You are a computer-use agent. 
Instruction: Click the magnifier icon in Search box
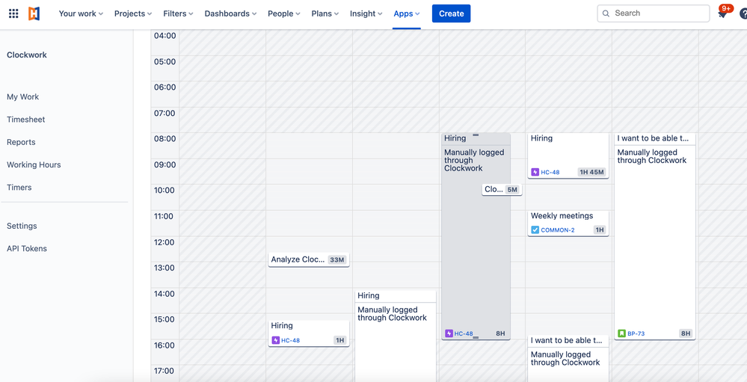(x=606, y=13)
